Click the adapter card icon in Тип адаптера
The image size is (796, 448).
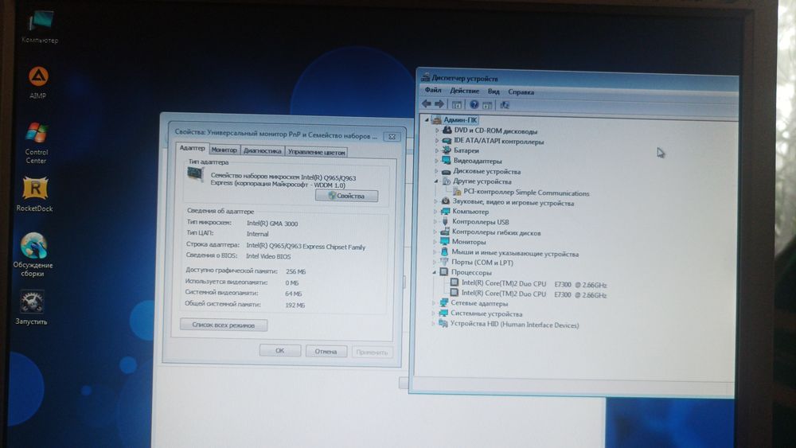click(x=195, y=174)
